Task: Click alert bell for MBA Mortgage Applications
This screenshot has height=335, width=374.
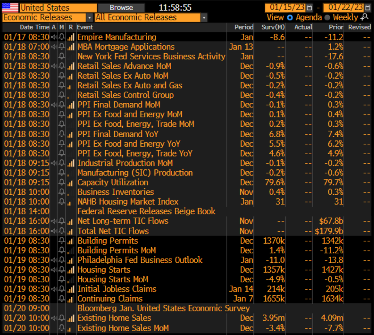Action: (62, 47)
